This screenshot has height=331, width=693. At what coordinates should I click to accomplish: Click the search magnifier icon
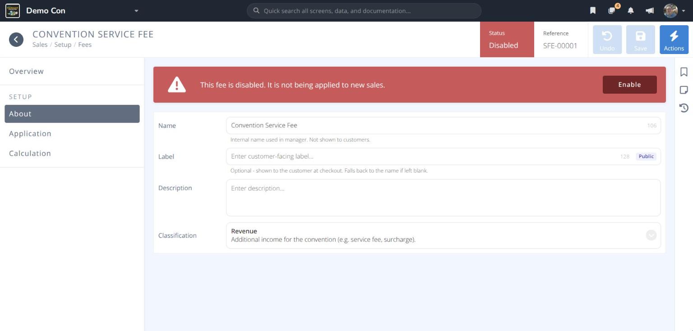[256, 11]
